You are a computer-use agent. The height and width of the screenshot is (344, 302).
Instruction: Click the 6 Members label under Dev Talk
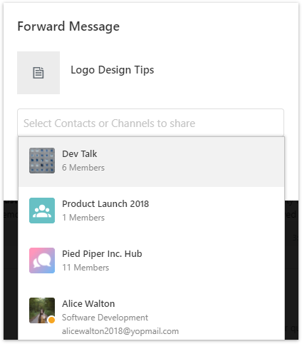coord(83,168)
